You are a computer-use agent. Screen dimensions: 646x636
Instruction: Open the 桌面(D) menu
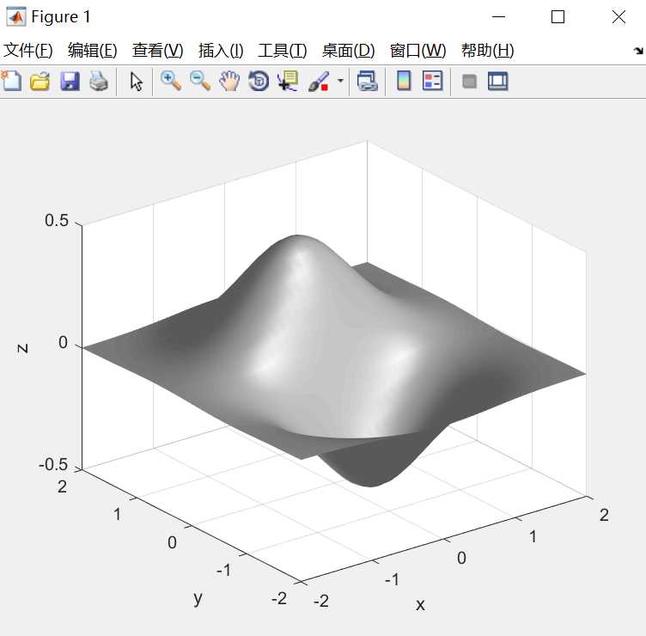click(x=348, y=51)
